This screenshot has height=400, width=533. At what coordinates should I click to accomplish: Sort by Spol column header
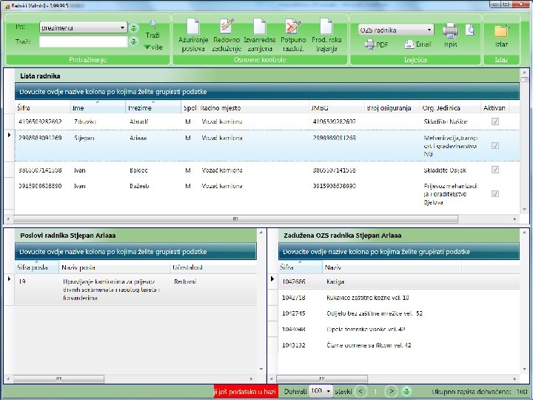coord(190,108)
